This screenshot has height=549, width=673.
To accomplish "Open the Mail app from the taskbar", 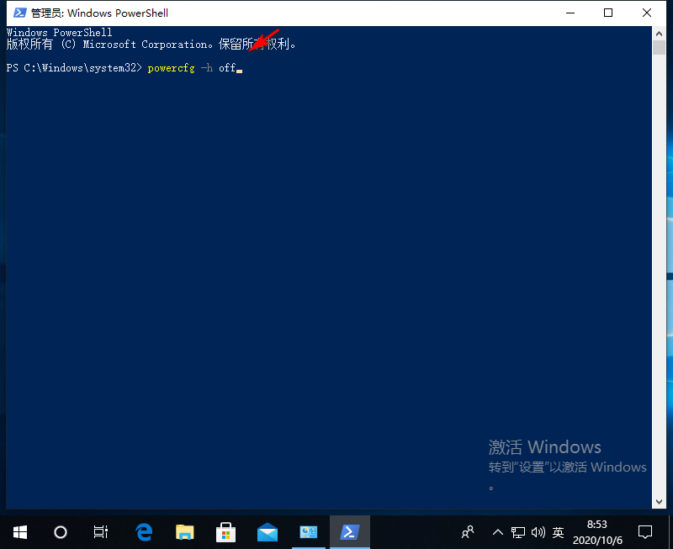I will click(267, 532).
